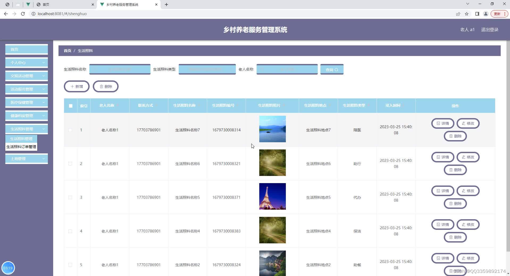Click 详情 for 生活照料名称4

(x=443, y=225)
